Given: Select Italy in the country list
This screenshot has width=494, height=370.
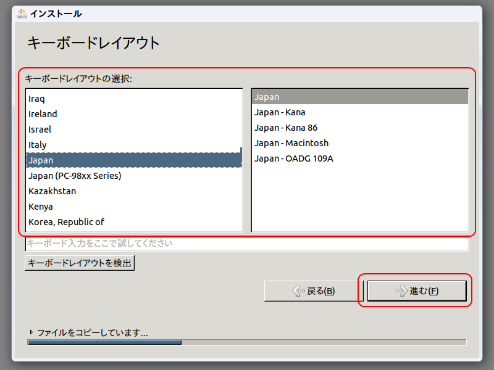Looking at the screenshot, I should (133, 145).
